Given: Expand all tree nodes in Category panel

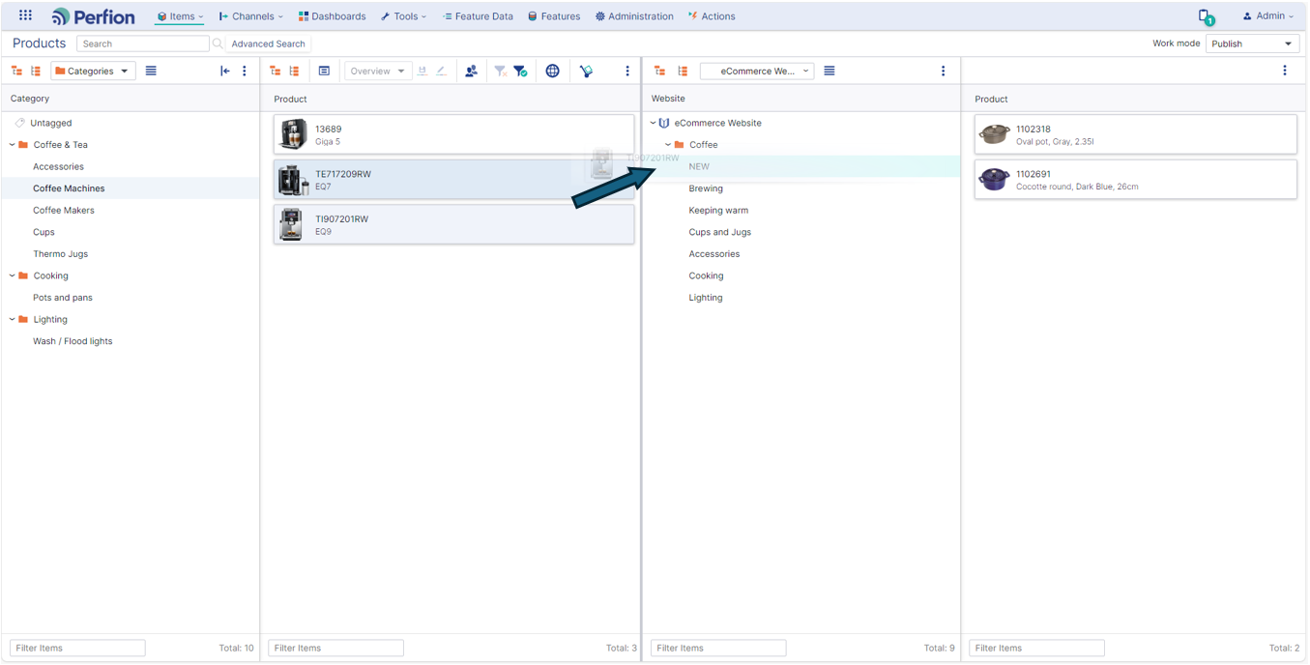Looking at the screenshot, I should point(16,71).
